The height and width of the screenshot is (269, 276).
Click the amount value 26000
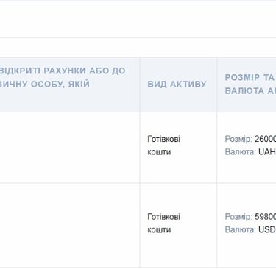(265, 139)
